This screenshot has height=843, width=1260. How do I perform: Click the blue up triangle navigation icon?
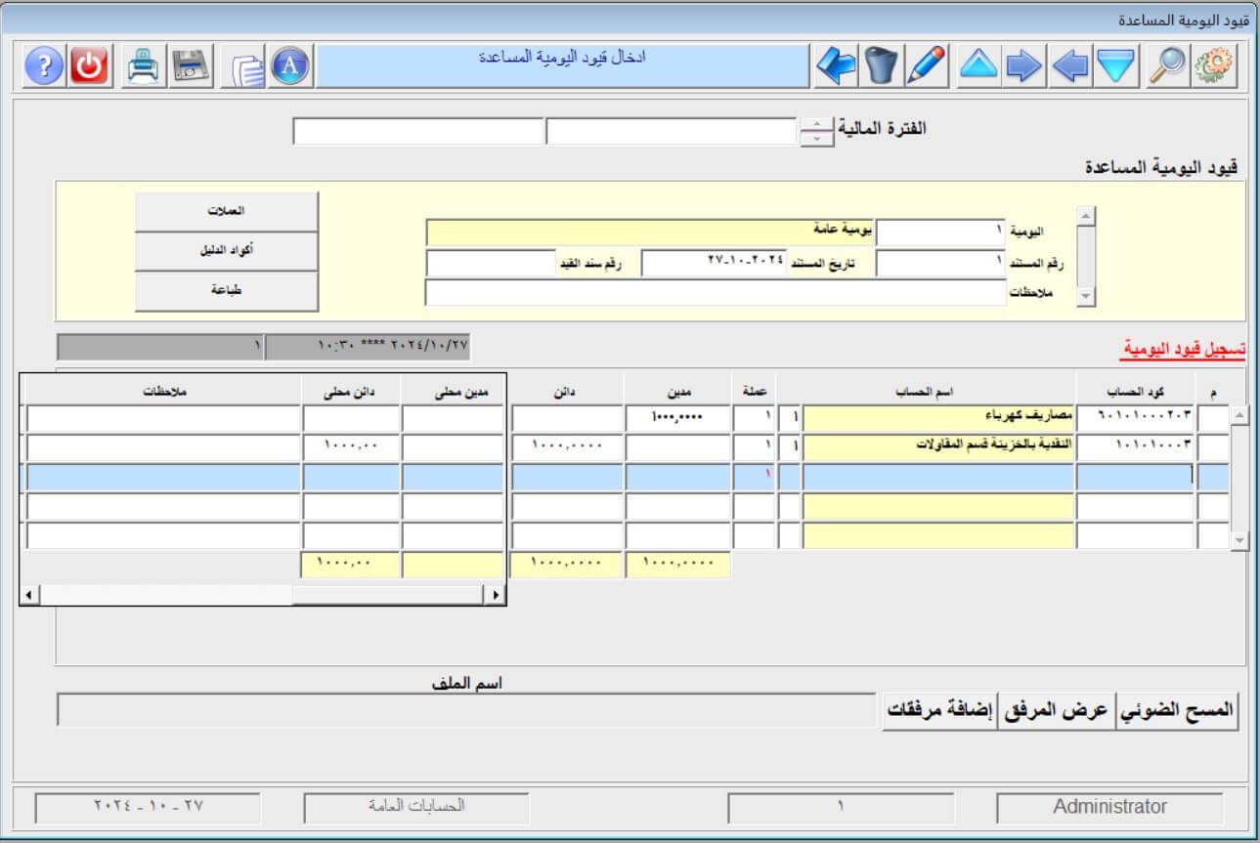pyautogui.click(x=978, y=65)
